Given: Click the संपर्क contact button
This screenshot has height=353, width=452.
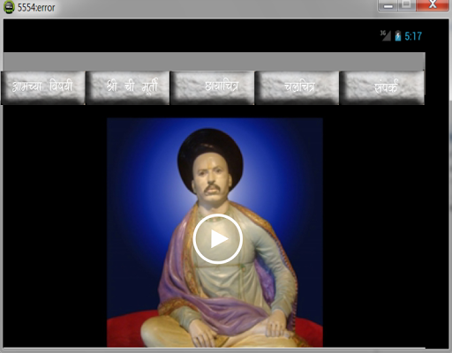Looking at the screenshot, I should (x=382, y=87).
